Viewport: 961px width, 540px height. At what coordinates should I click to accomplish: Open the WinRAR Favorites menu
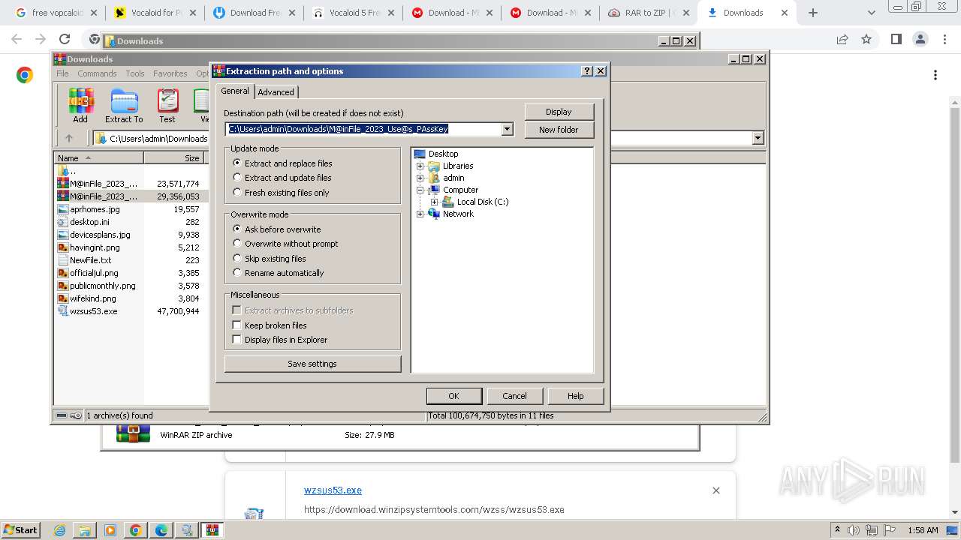[170, 73]
